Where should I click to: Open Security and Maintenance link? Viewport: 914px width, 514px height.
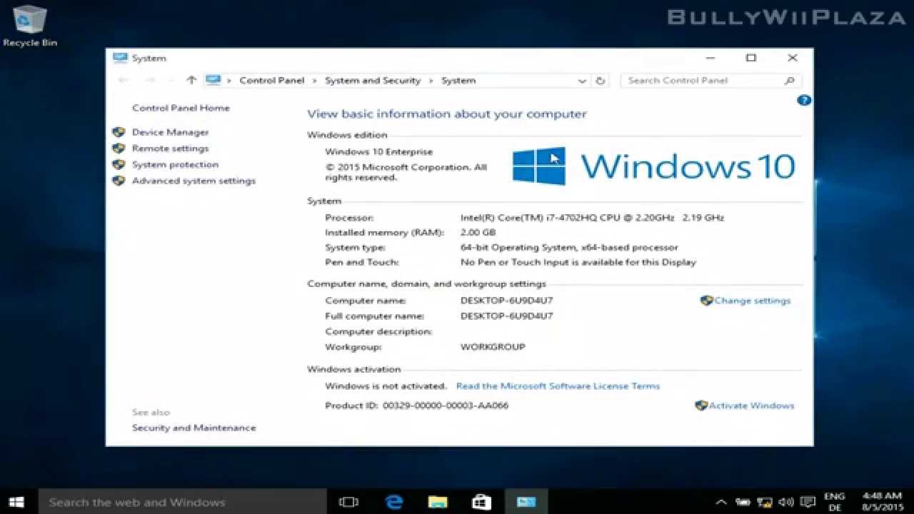(194, 428)
